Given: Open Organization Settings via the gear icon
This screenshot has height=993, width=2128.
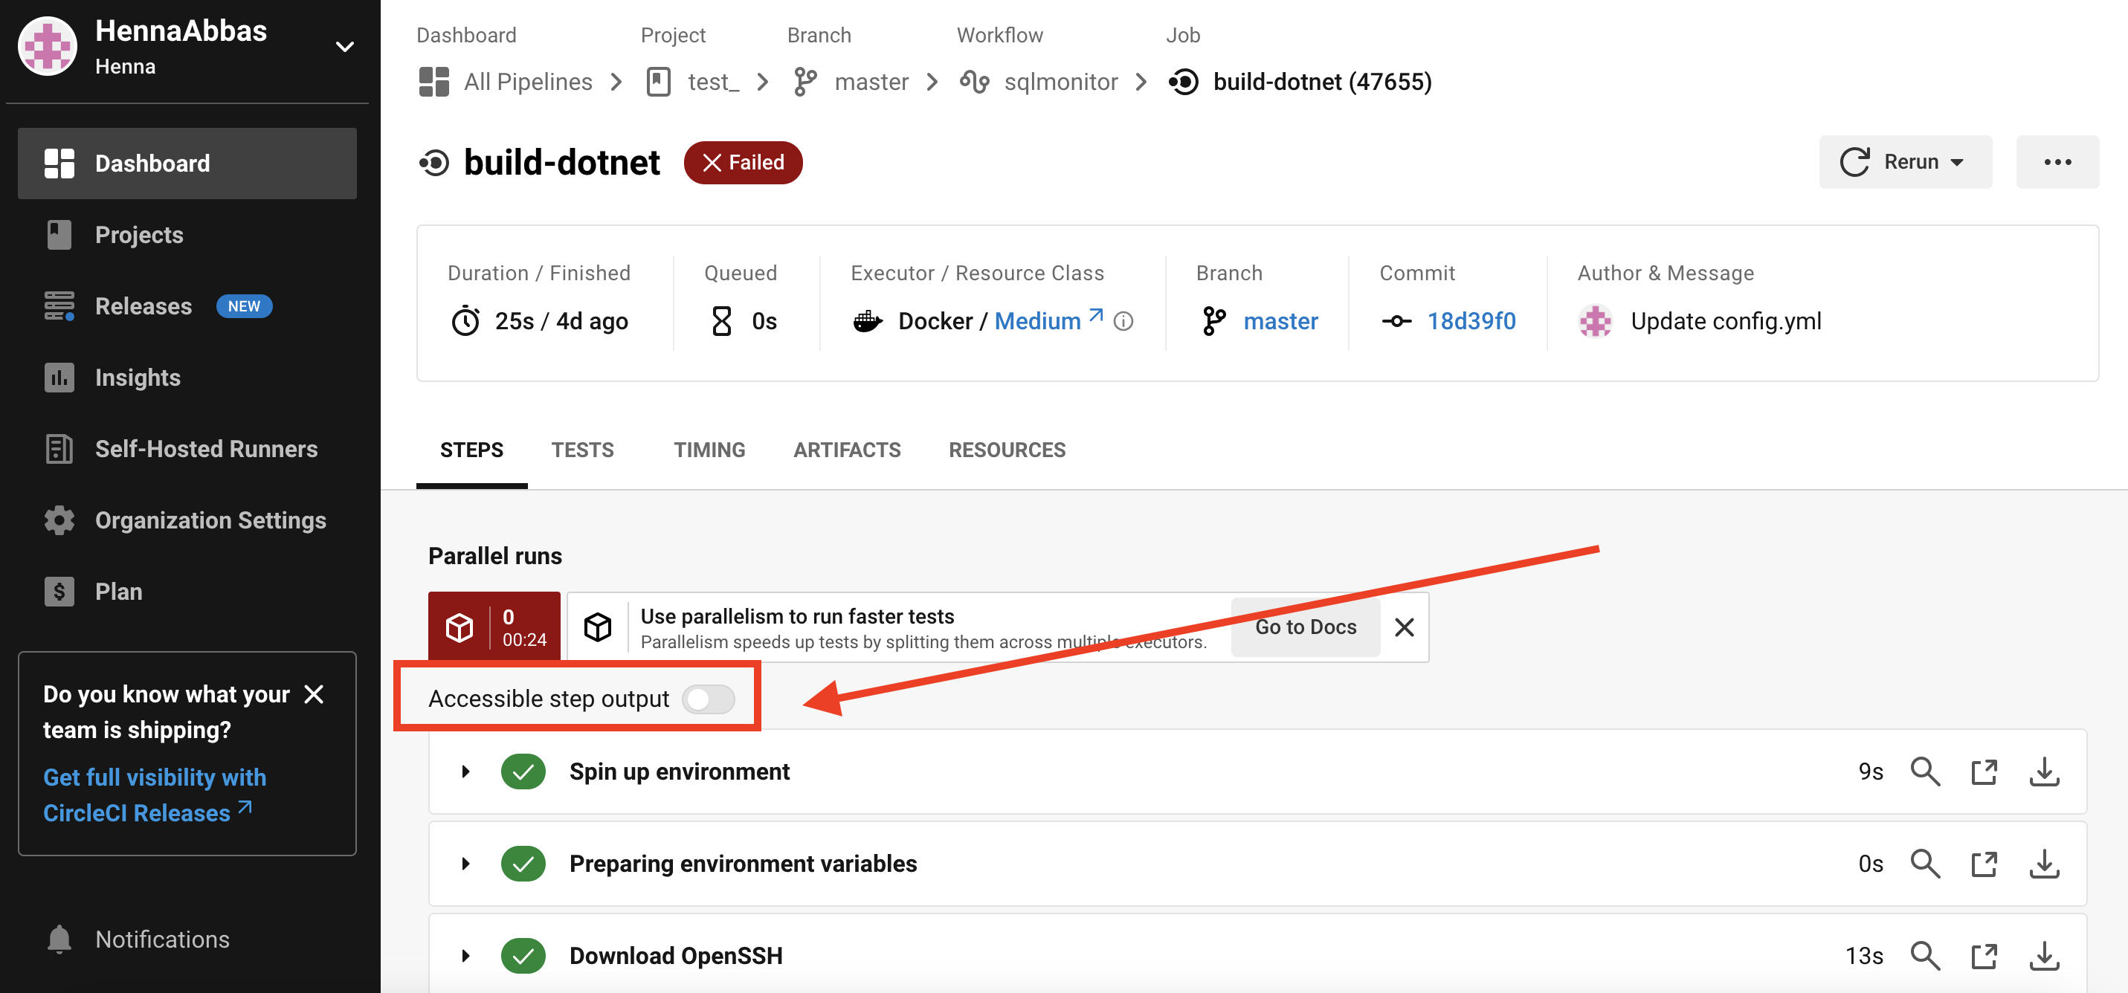Looking at the screenshot, I should (59, 520).
